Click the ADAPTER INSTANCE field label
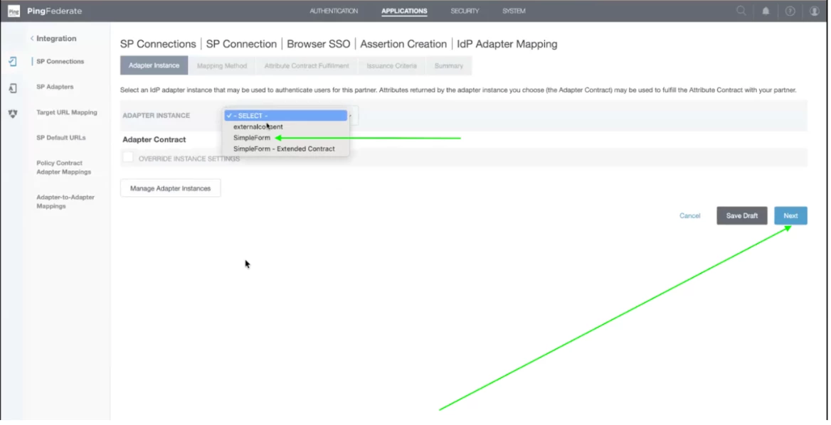This screenshot has height=425, width=831. pos(156,115)
